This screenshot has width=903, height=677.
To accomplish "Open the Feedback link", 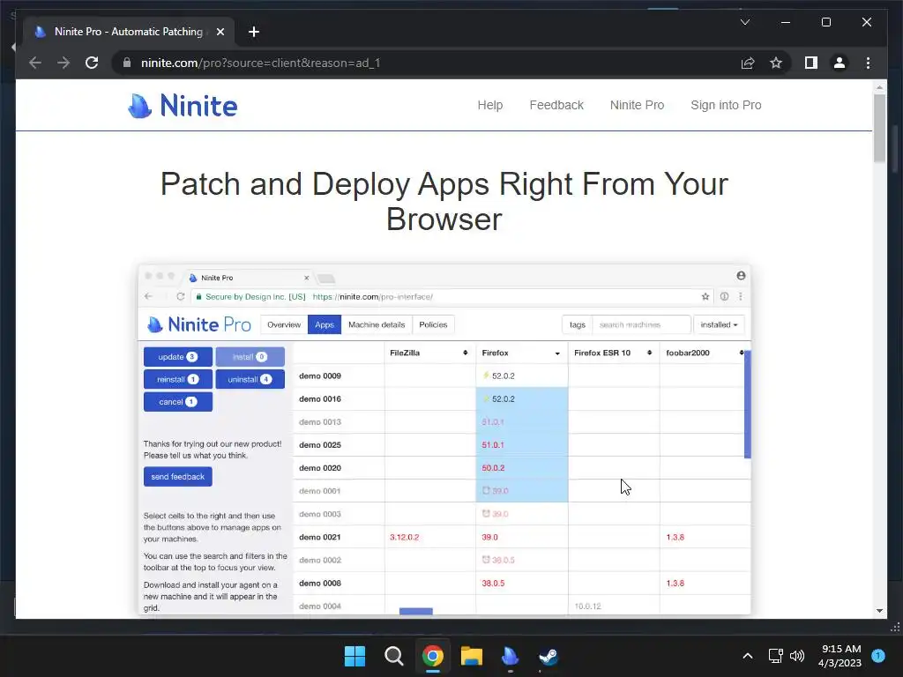I will (556, 106).
